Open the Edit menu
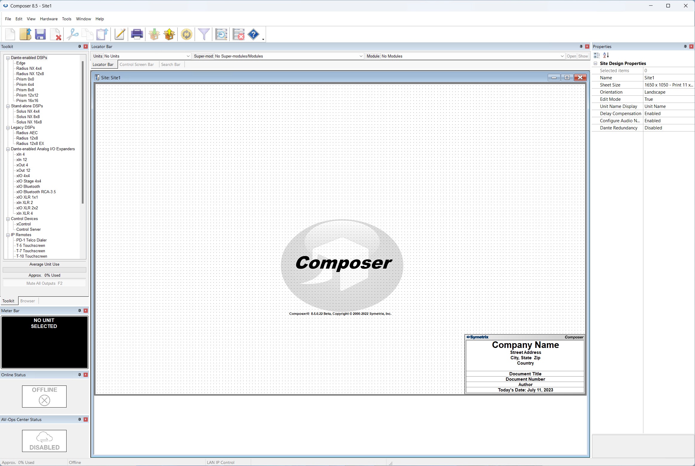Viewport: 695px width, 466px height. pos(19,19)
